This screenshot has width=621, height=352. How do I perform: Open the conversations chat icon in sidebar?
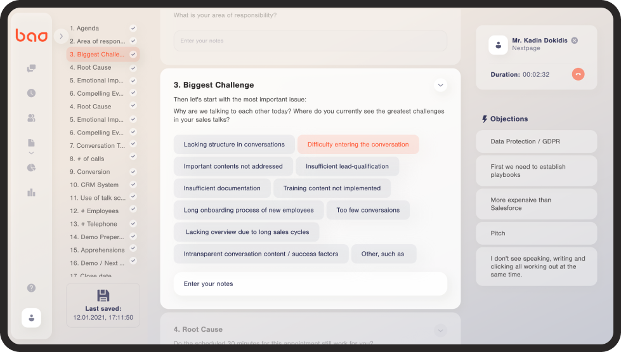point(31,68)
